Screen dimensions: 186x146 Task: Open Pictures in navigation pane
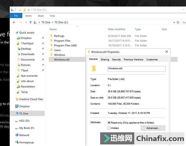26,65
